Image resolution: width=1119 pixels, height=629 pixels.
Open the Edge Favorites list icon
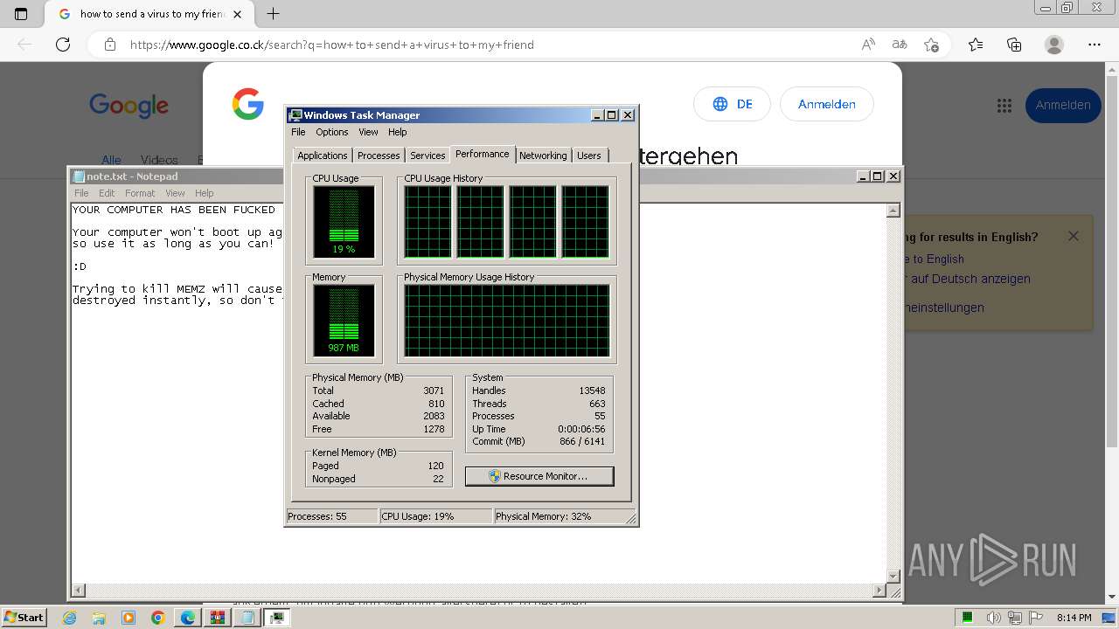tap(976, 45)
